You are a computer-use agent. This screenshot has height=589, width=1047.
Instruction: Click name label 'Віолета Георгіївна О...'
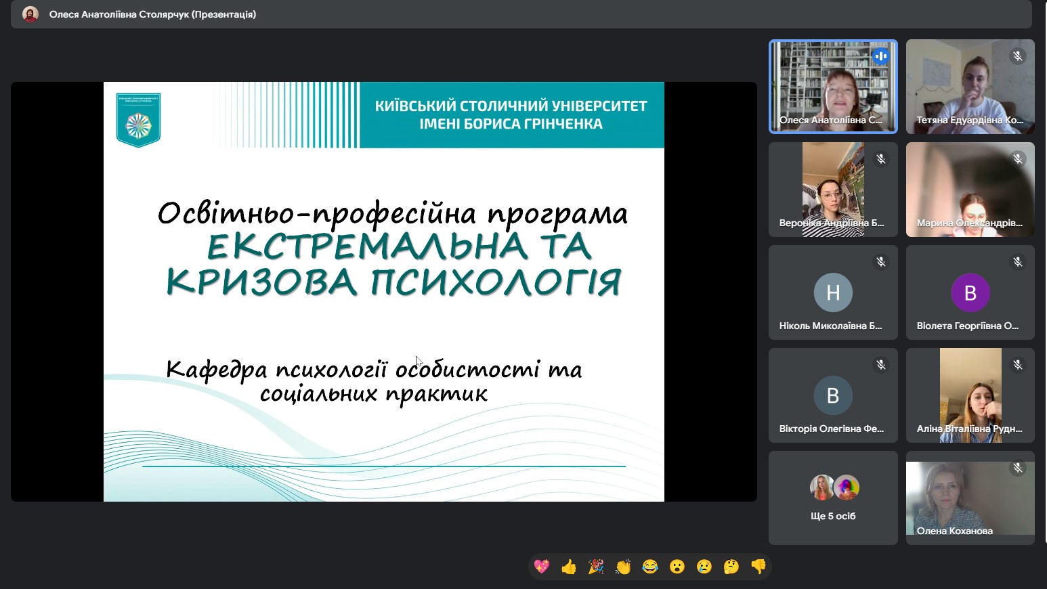(968, 326)
